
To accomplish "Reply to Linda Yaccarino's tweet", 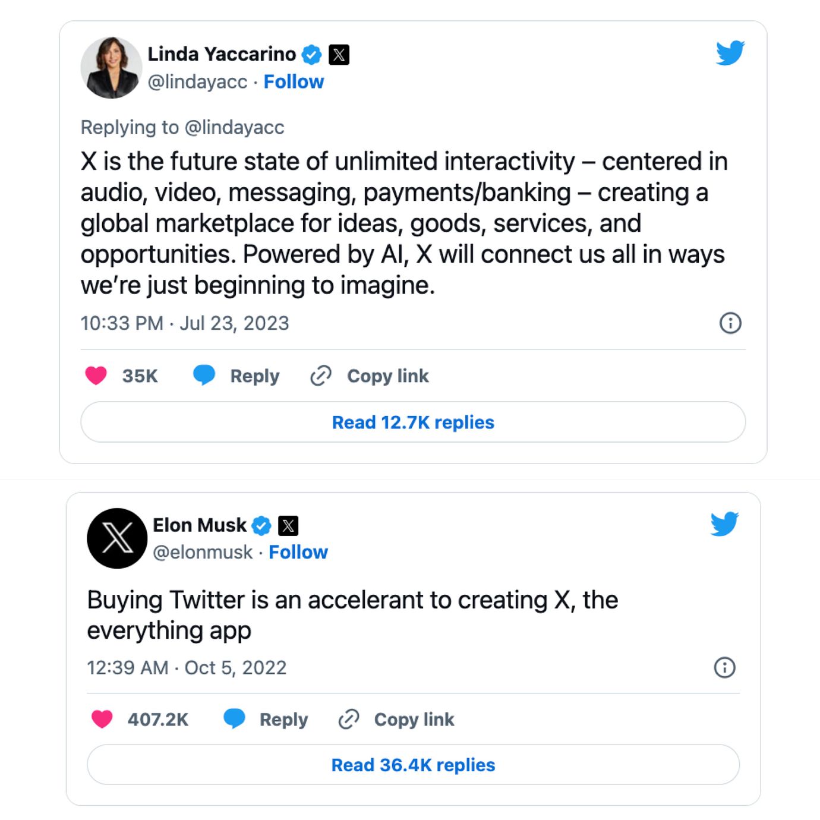I will [236, 376].
